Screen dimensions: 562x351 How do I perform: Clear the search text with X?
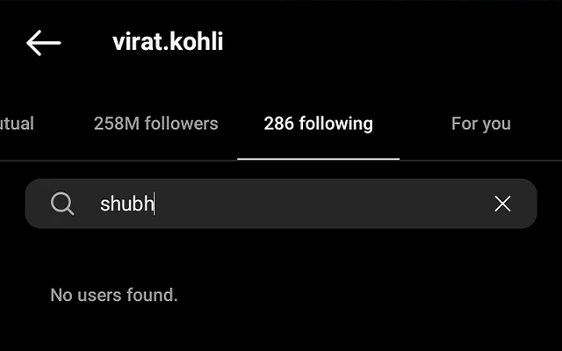tap(502, 204)
